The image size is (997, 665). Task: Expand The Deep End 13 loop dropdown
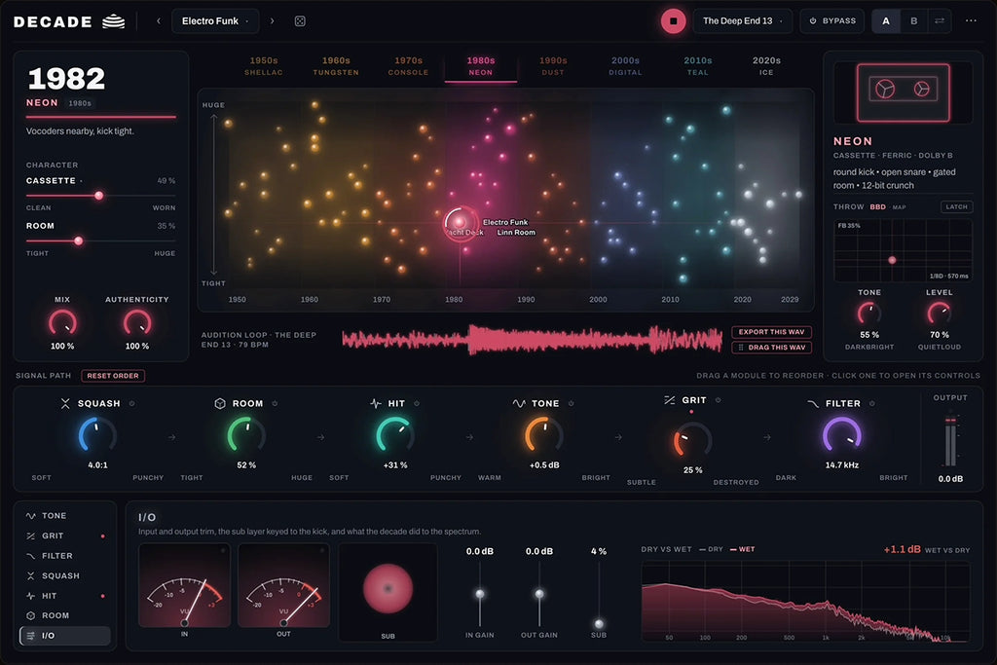[743, 21]
